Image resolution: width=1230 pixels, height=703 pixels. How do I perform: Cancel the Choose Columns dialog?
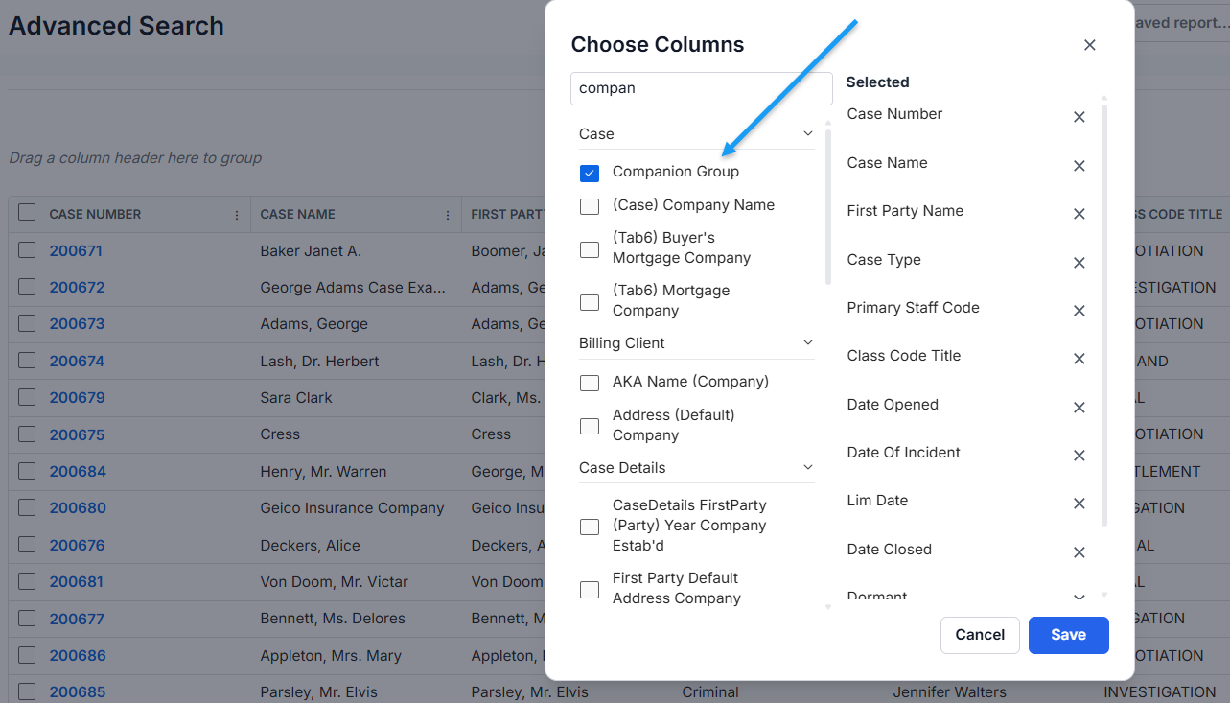coord(980,635)
